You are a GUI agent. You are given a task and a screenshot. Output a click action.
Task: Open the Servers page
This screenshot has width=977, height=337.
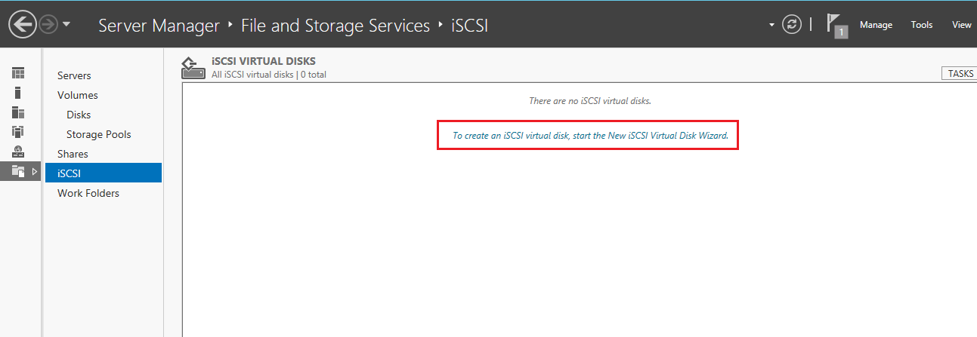click(74, 75)
